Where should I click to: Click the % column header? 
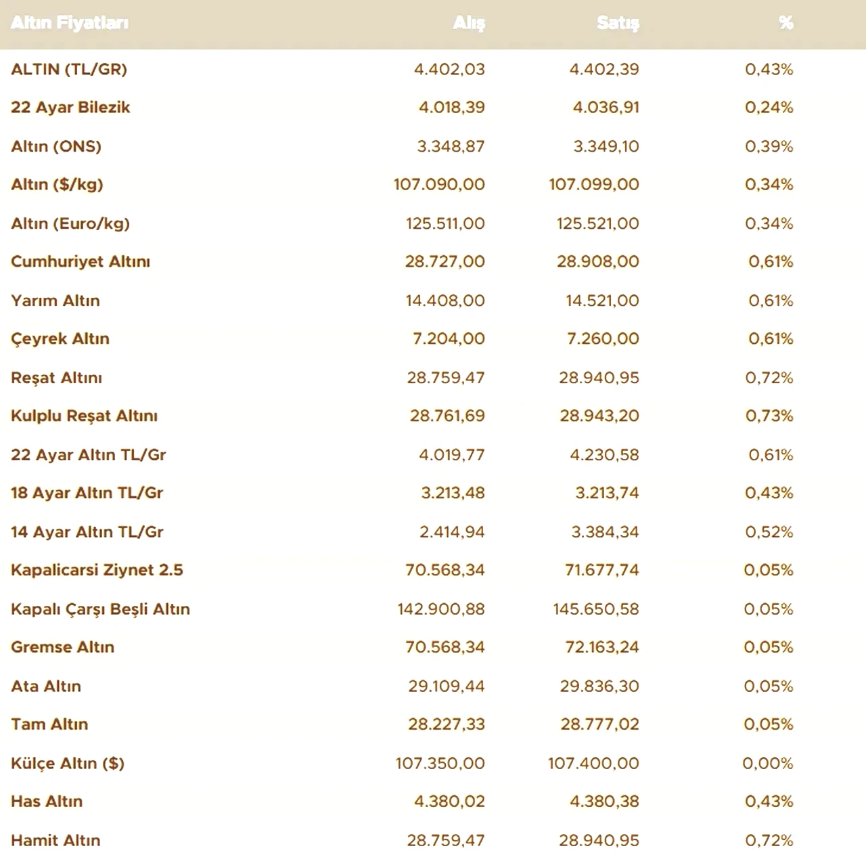(x=785, y=23)
